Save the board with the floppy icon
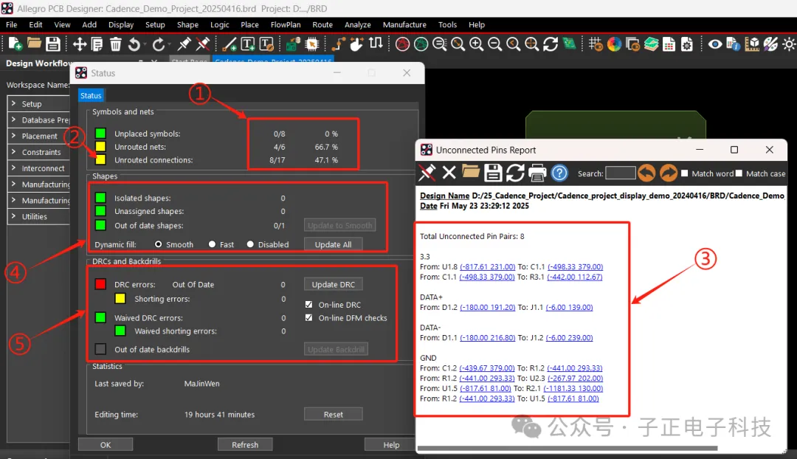The image size is (797, 459). click(53, 44)
